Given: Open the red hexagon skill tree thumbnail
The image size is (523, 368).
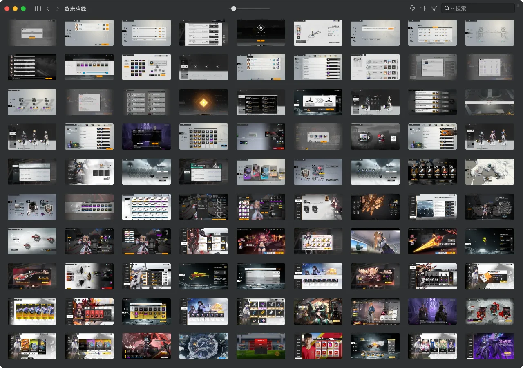Looking at the screenshot, I should click(x=489, y=311).
